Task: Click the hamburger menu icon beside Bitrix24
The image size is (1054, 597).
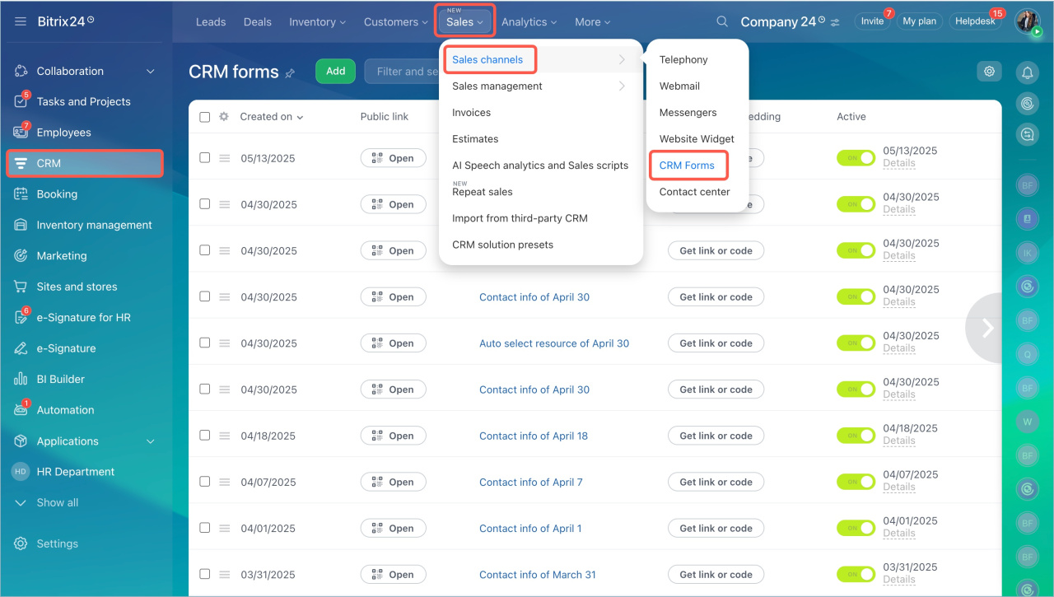Action: pyautogui.click(x=20, y=21)
